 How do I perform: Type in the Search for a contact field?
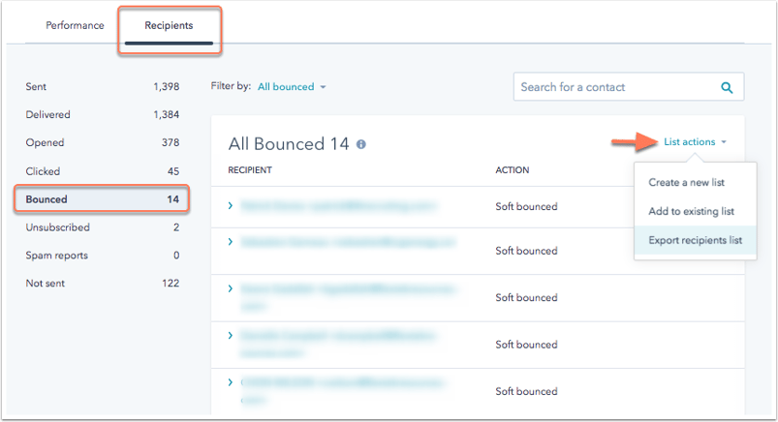click(x=615, y=87)
